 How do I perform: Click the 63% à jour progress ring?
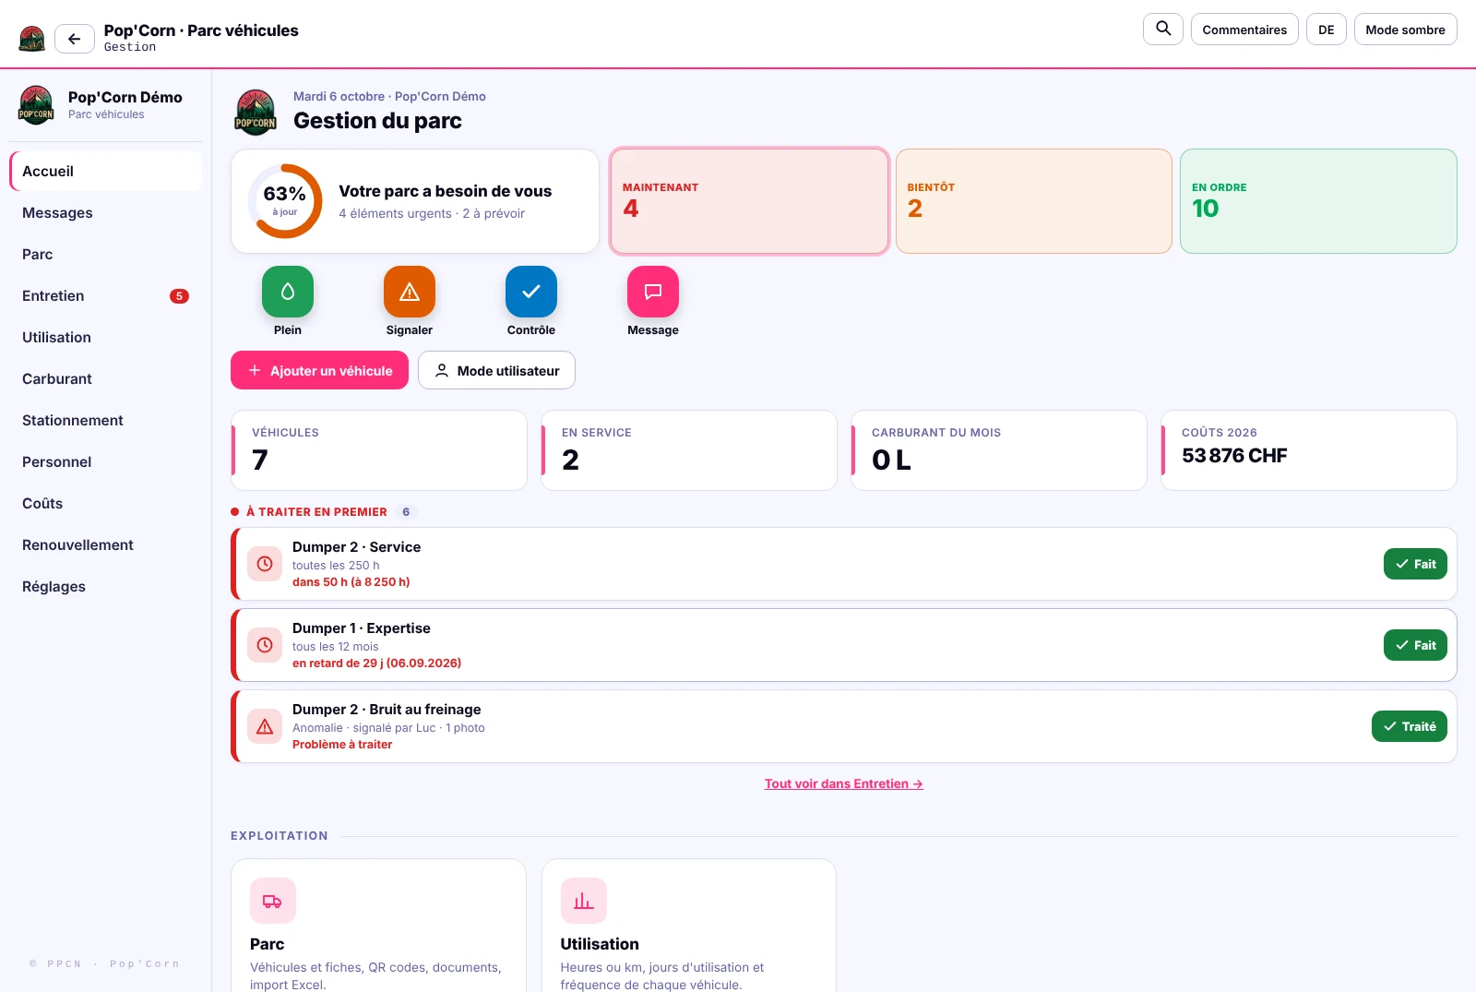[x=285, y=201]
